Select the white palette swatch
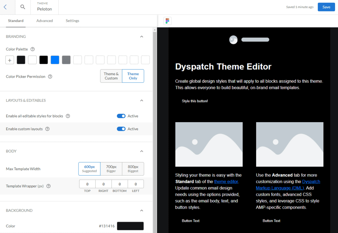Image resolution: width=338 pixels, height=233 pixels. (32, 60)
